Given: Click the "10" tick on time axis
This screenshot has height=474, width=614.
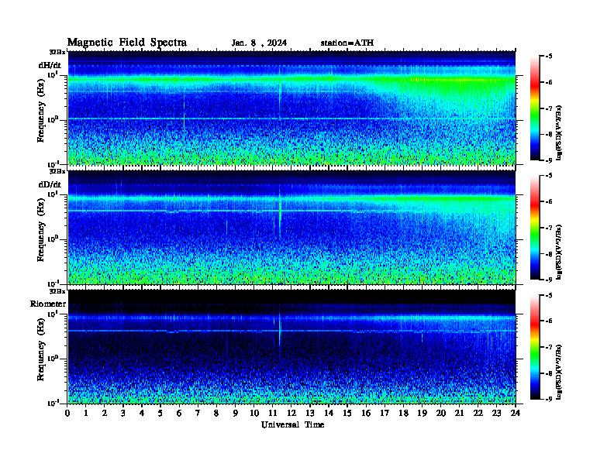Looking at the screenshot, I should 254,413.
